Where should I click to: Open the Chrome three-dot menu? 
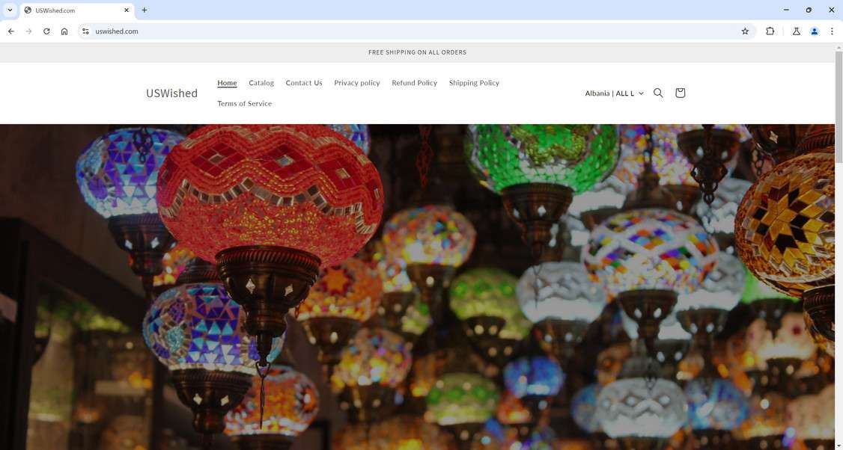coord(832,31)
